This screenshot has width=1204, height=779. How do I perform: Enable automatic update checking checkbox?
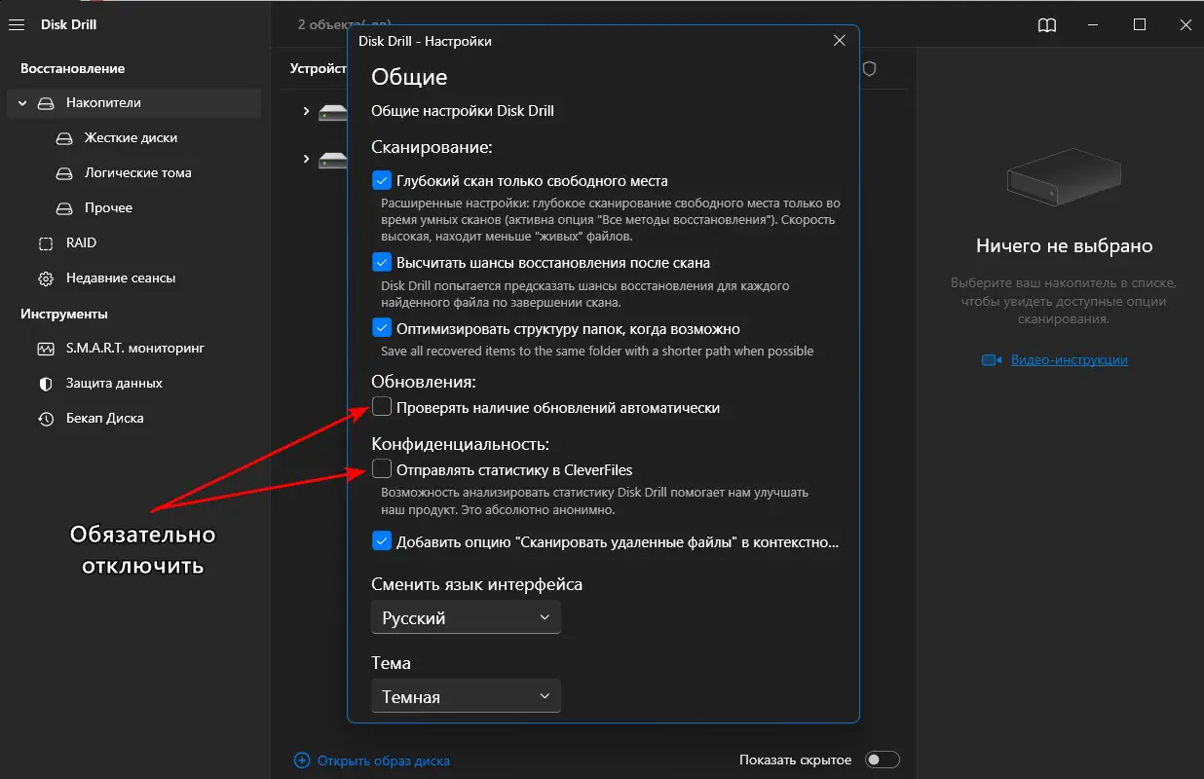[x=382, y=408]
